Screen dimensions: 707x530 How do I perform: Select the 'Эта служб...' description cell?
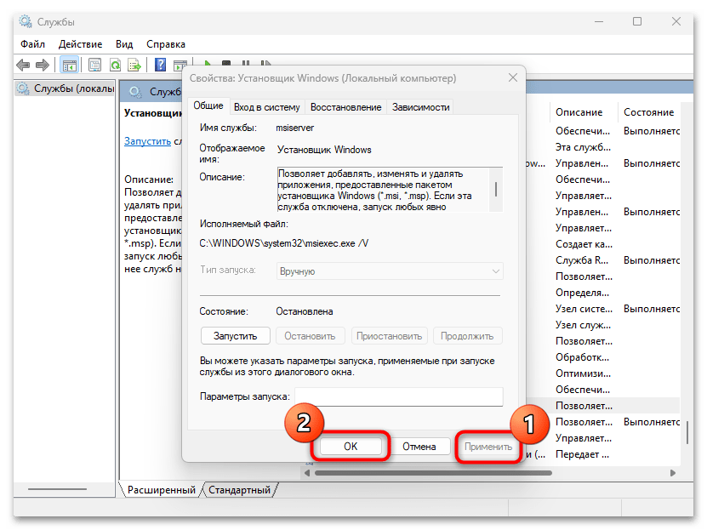583,147
